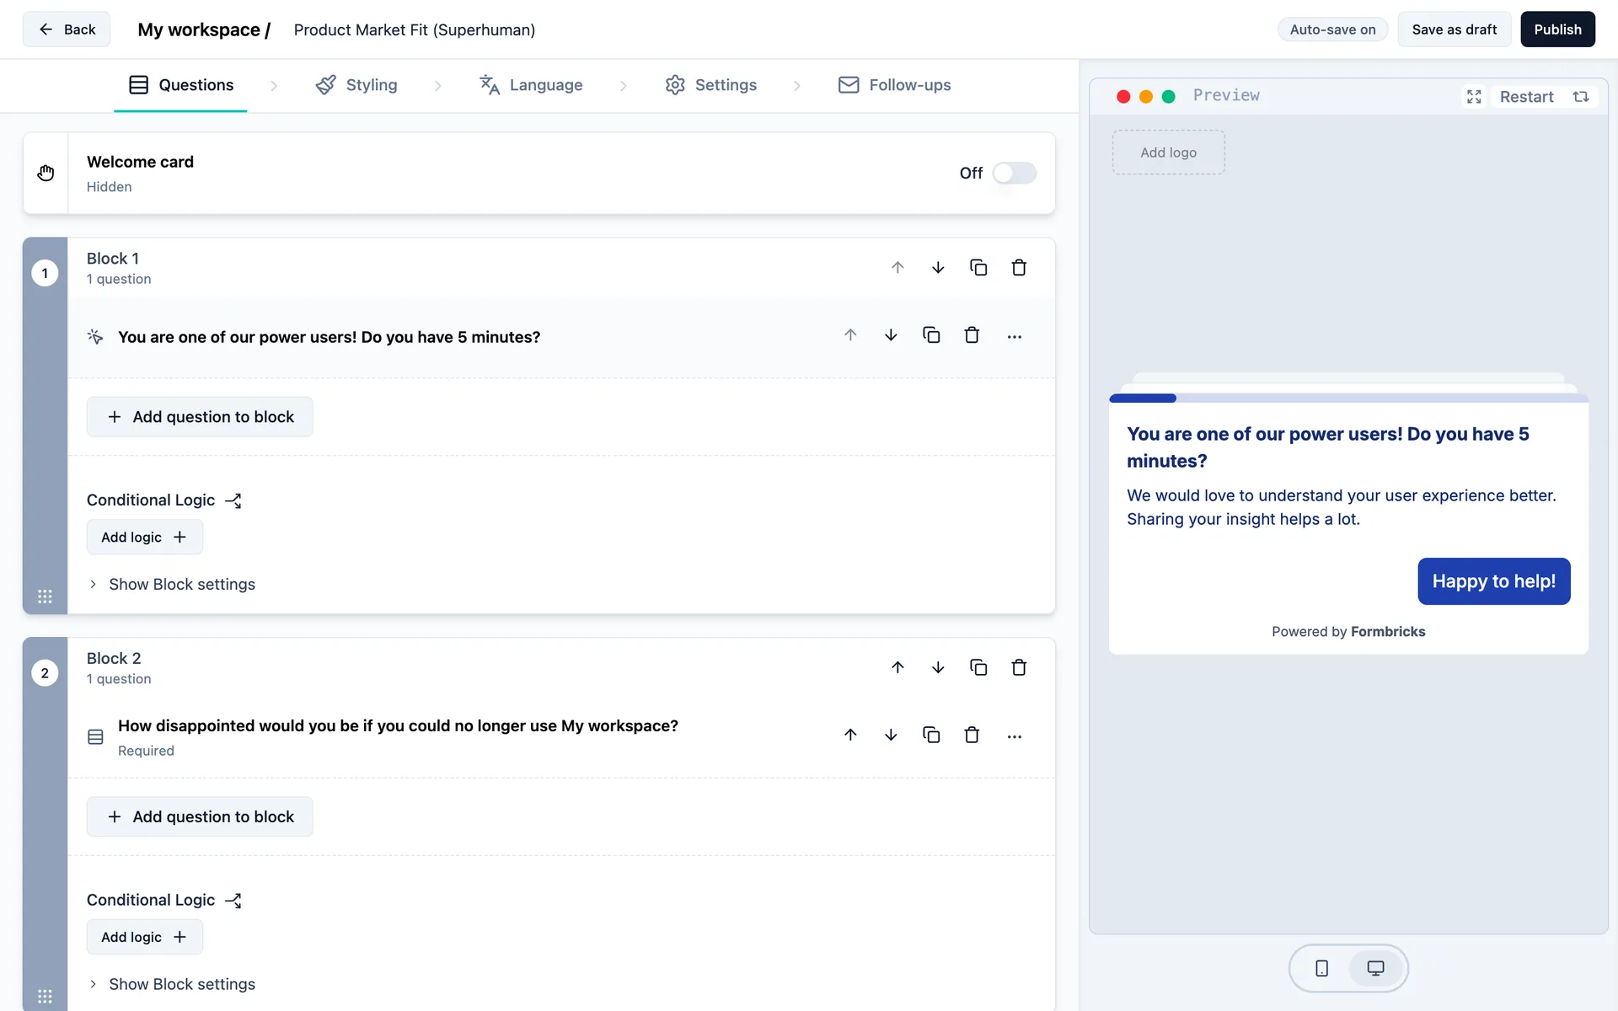This screenshot has height=1011, width=1618.
Task: Click the Welcome card hand icon
Action: 46,173
